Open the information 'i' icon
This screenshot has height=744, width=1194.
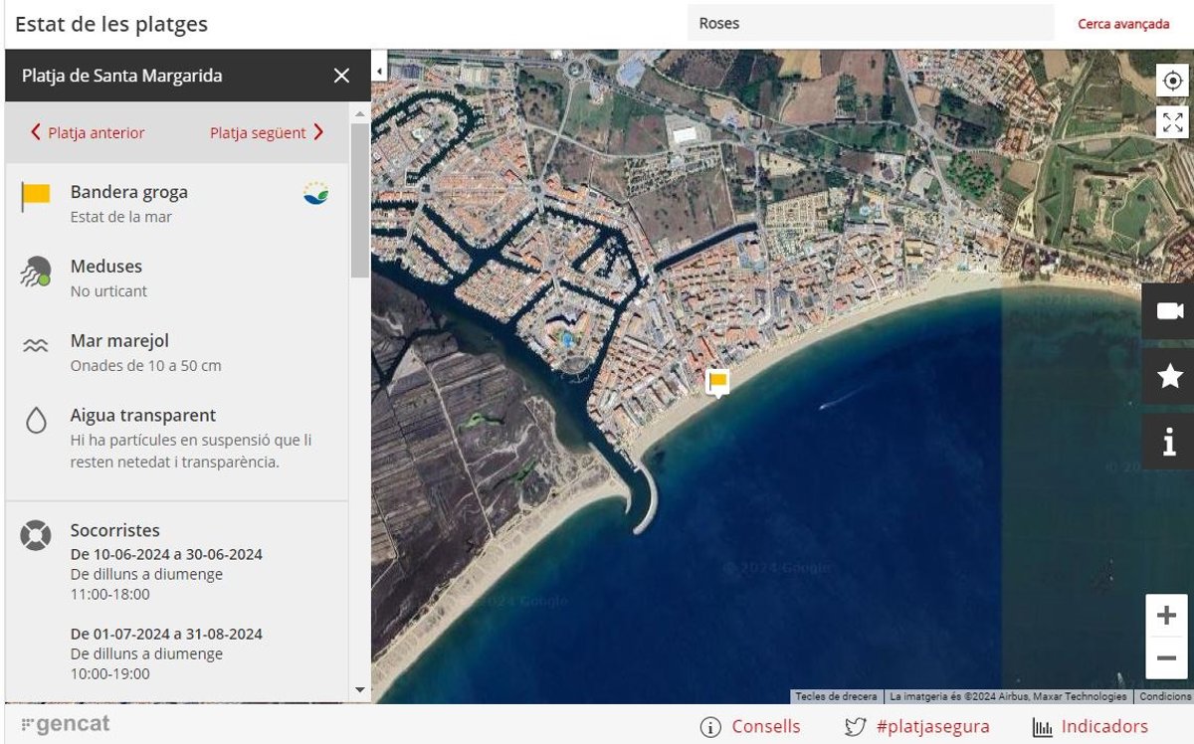(x=1169, y=440)
